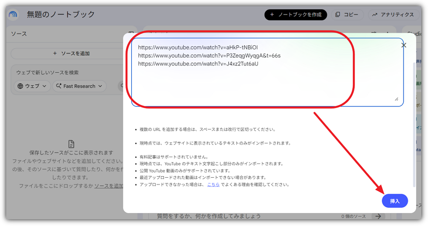Screen dimensions: 428x226
Task: Click the YouTube URL ending J4xz2Tut6aU
Action: pos(198,64)
